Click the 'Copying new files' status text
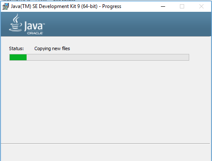 (x=52, y=48)
